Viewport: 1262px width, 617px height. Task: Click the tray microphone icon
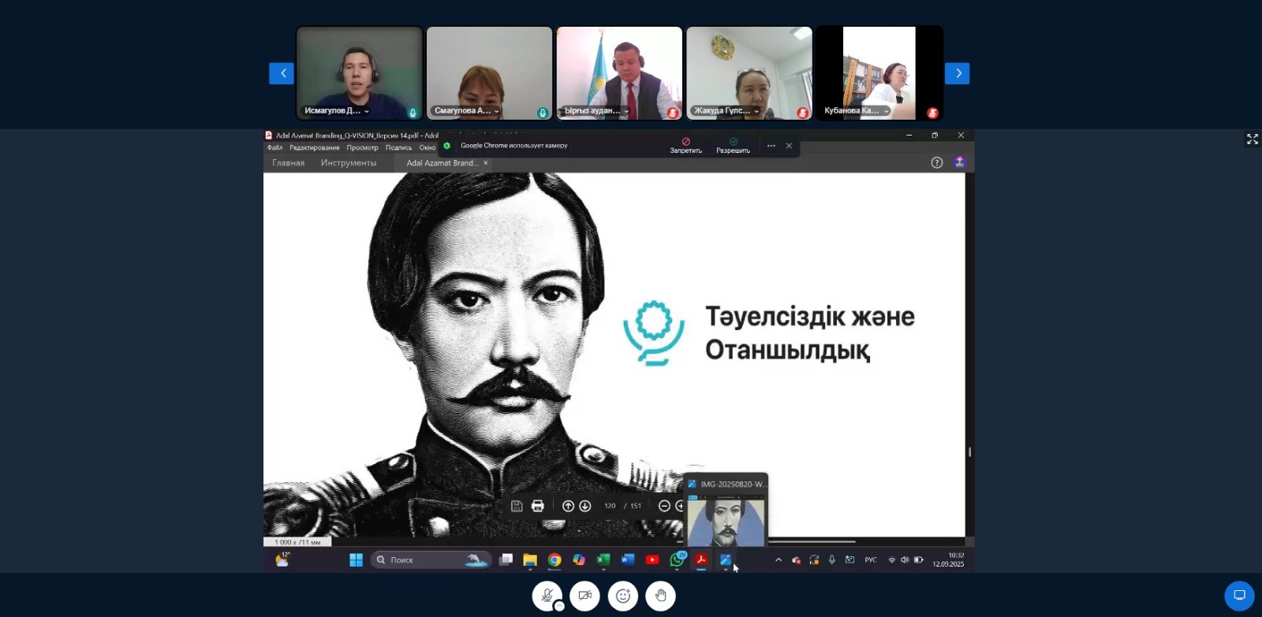831,559
